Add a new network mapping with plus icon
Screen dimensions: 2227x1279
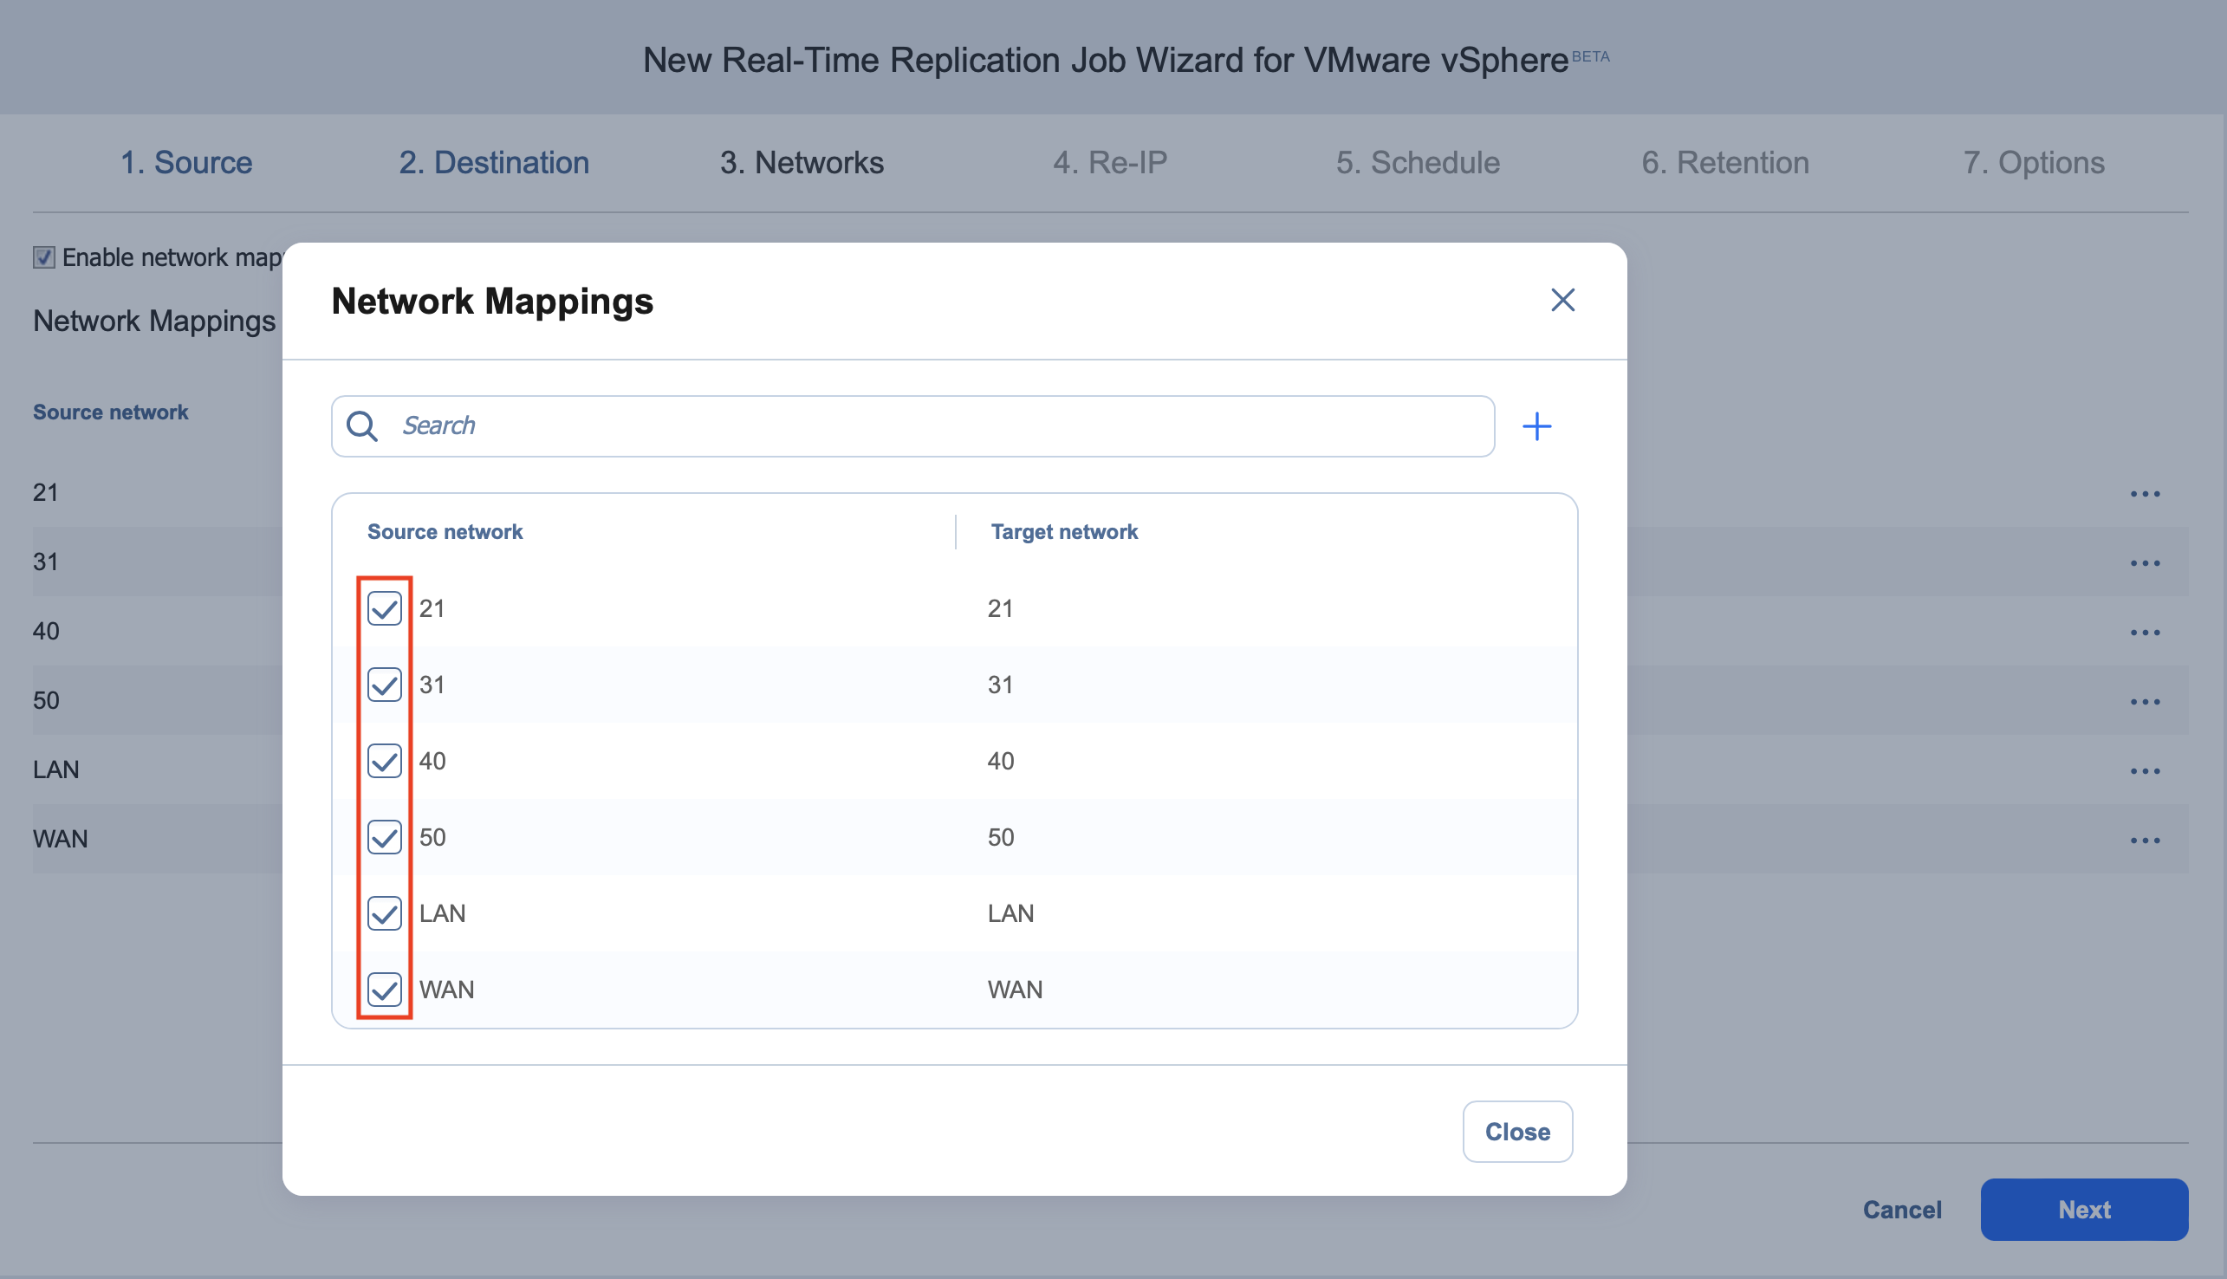pyautogui.click(x=1536, y=427)
